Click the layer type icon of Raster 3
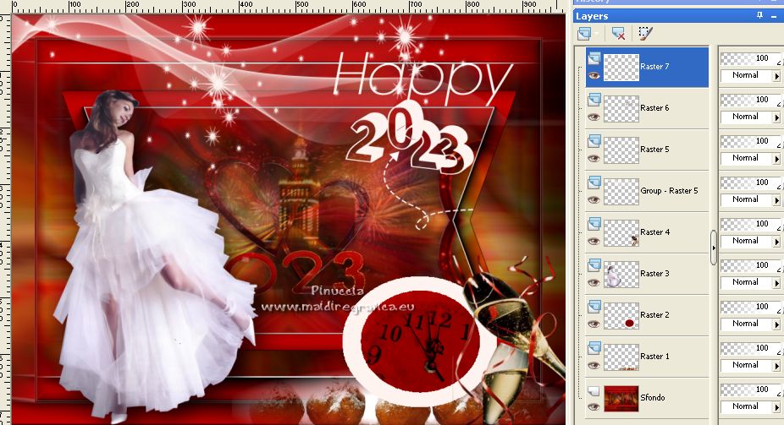The image size is (784, 425). point(594,266)
